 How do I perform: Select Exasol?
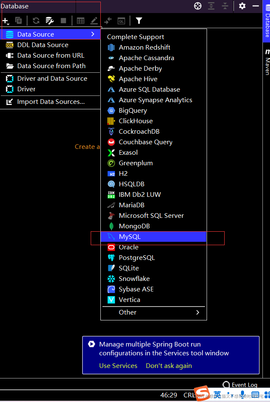click(x=154, y=153)
